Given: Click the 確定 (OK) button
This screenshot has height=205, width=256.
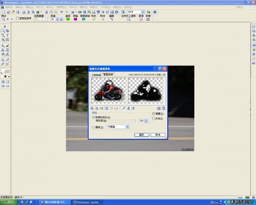Looking at the screenshot, I should pyautogui.click(x=142, y=135).
